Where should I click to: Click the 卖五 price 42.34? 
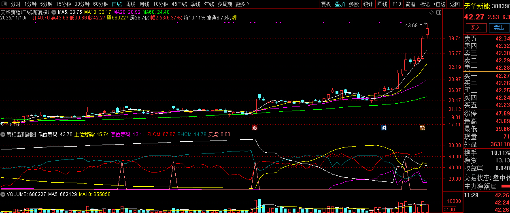[502, 38]
